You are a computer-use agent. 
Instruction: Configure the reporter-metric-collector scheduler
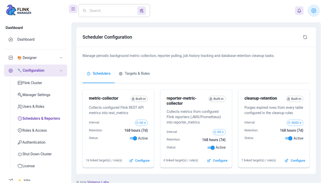pos(217,161)
